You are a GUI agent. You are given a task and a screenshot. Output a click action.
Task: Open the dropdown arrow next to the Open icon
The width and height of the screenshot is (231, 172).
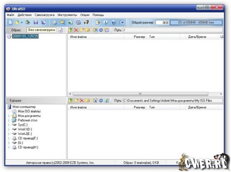pyautogui.click(x=21, y=23)
